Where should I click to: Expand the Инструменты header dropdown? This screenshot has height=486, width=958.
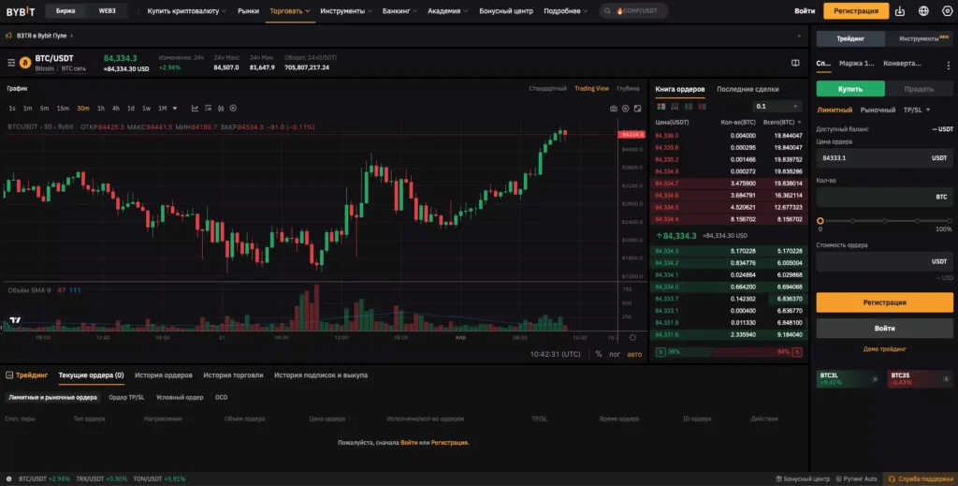pyautogui.click(x=346, y=11)
